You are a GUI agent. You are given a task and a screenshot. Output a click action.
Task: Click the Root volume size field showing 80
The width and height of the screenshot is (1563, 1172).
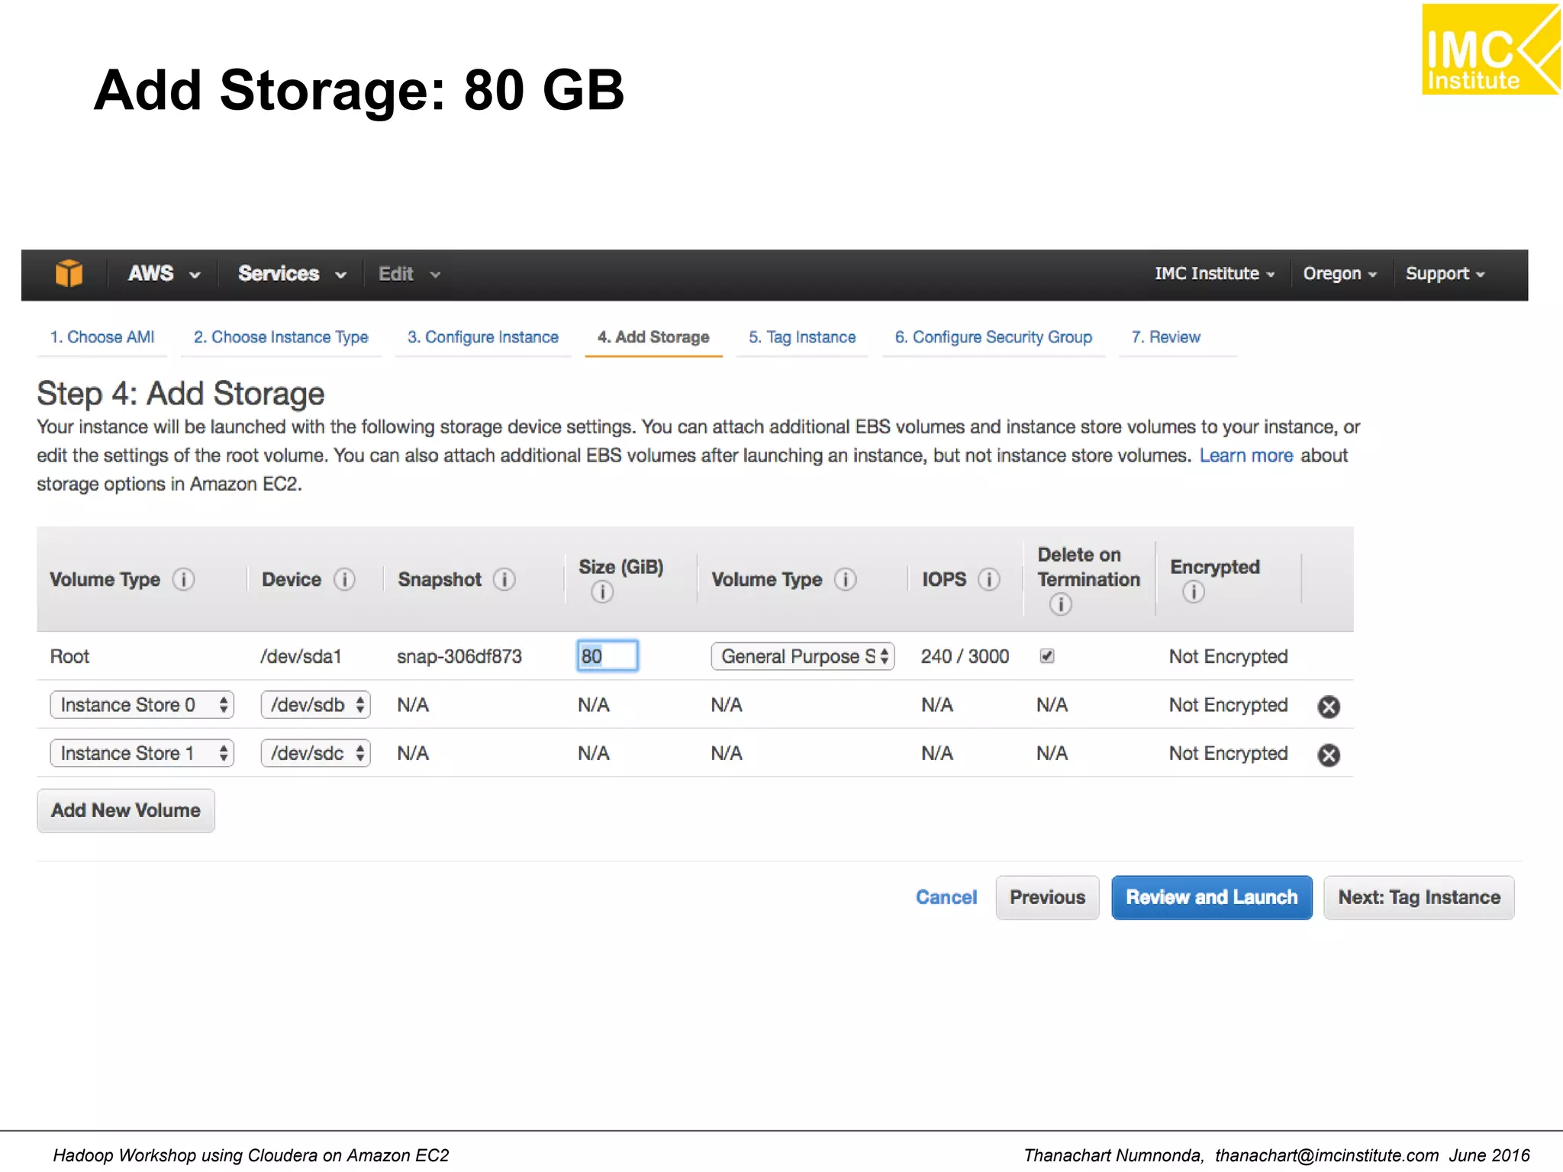(607, 656)
